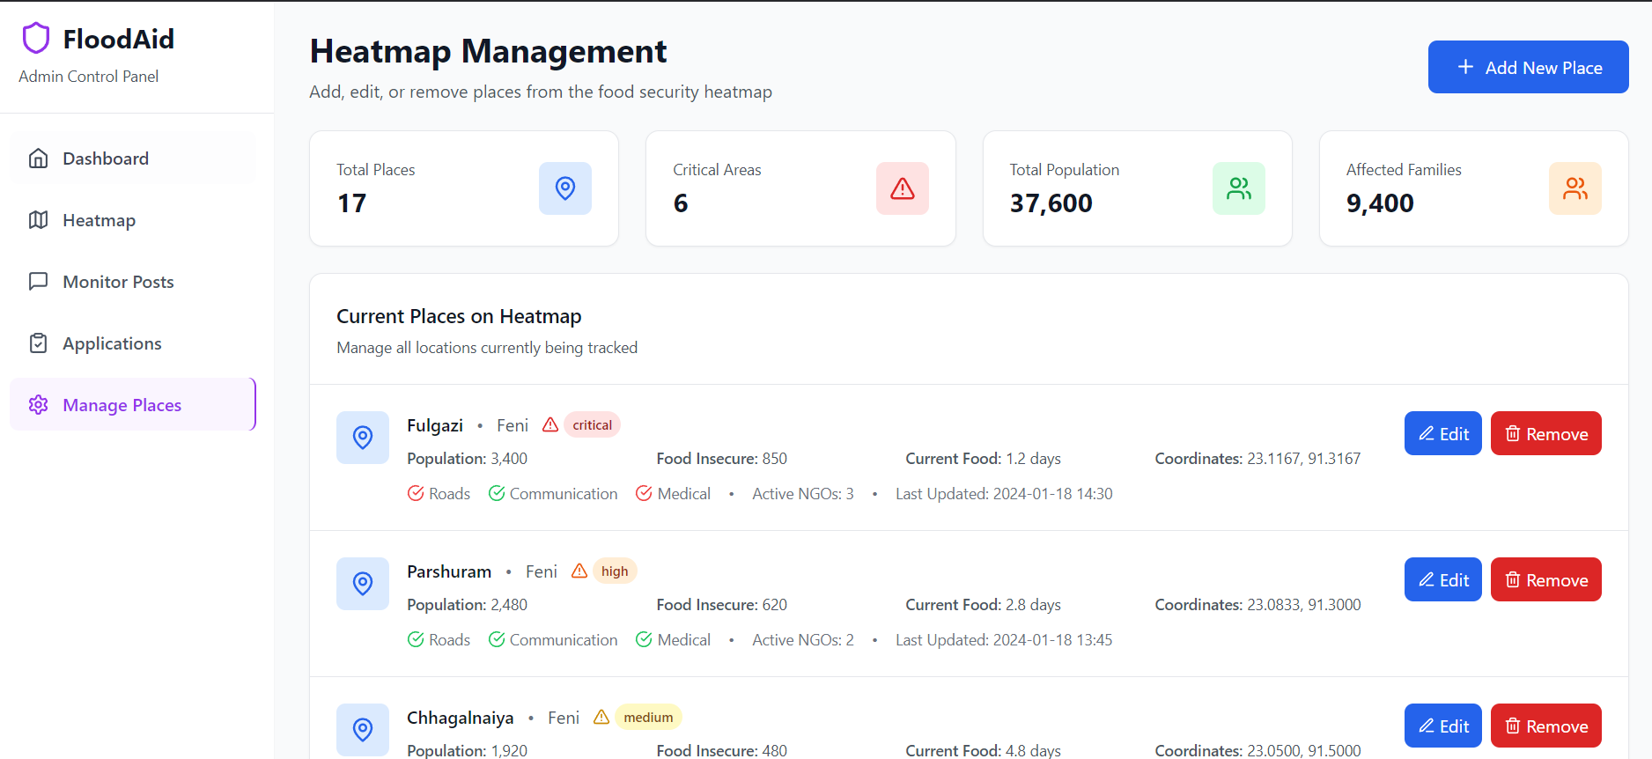The width and height of the screenshot is (1652, 759).
Task: Click the Affected Families people icon
Action: [1575, 188]
